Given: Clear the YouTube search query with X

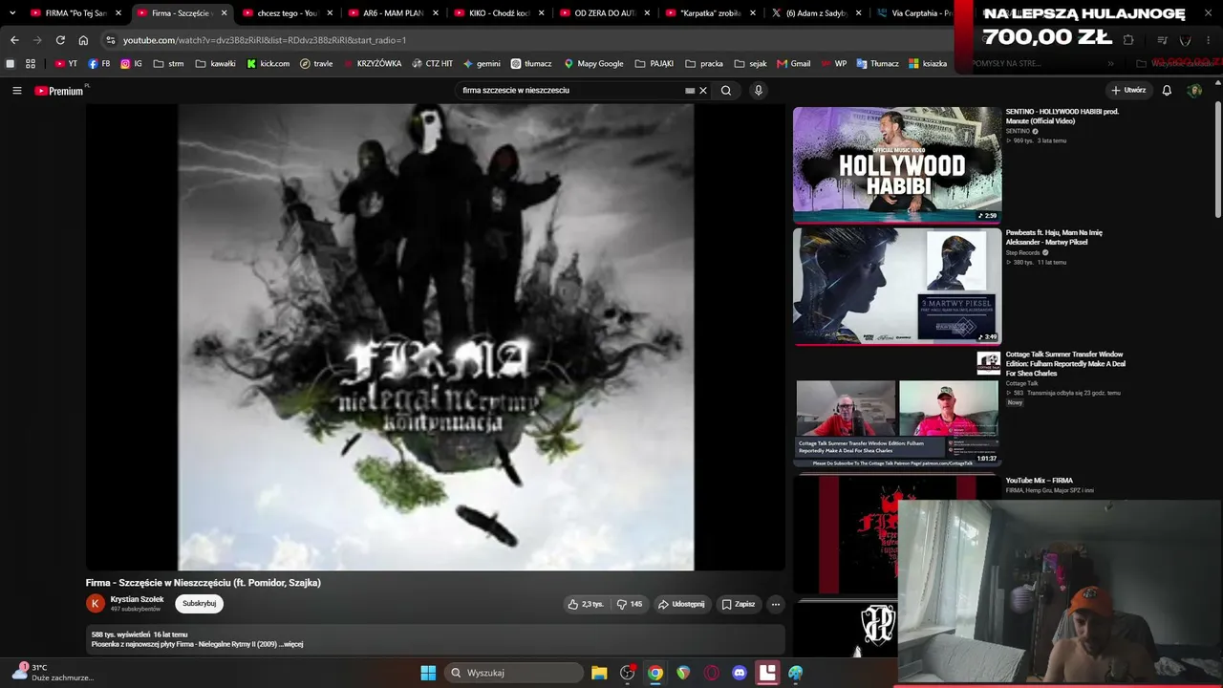Looking at the screenshot, I should point(703,91).
